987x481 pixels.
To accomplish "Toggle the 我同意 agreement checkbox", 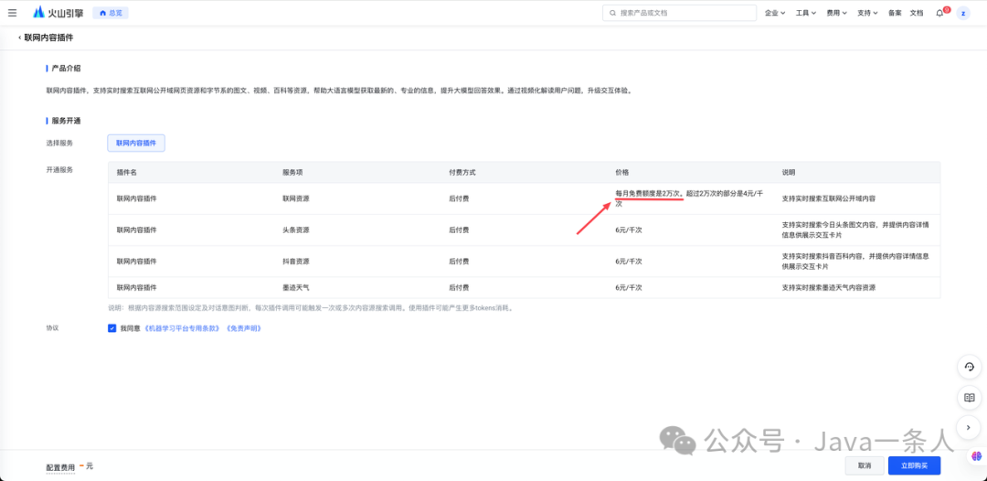I will point(112,328).
